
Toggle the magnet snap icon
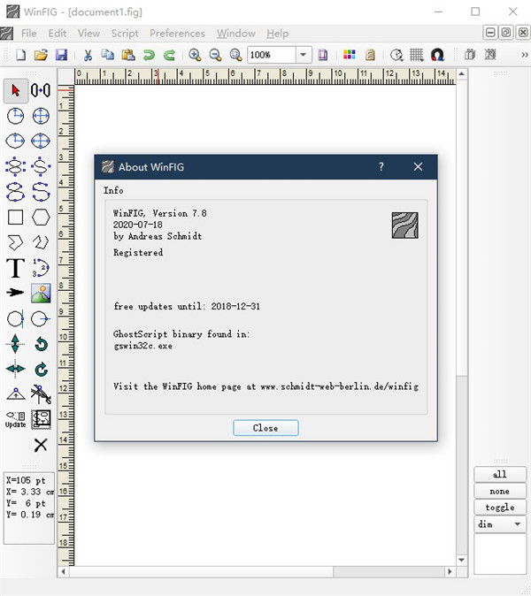tap(437, 55)
